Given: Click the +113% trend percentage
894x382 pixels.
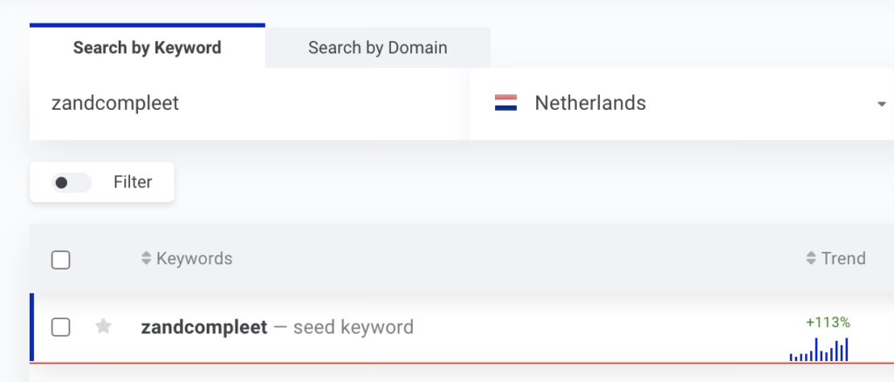Looking at the screenshot, I should click(828, 323).
